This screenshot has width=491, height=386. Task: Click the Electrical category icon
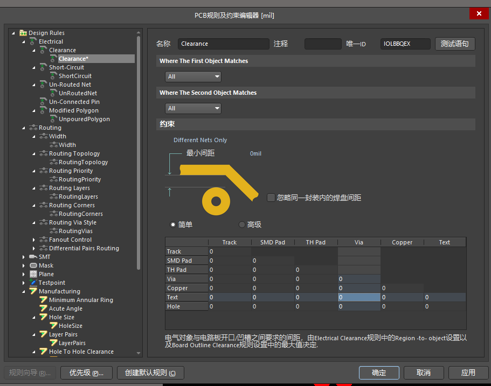tap(33, 41)
